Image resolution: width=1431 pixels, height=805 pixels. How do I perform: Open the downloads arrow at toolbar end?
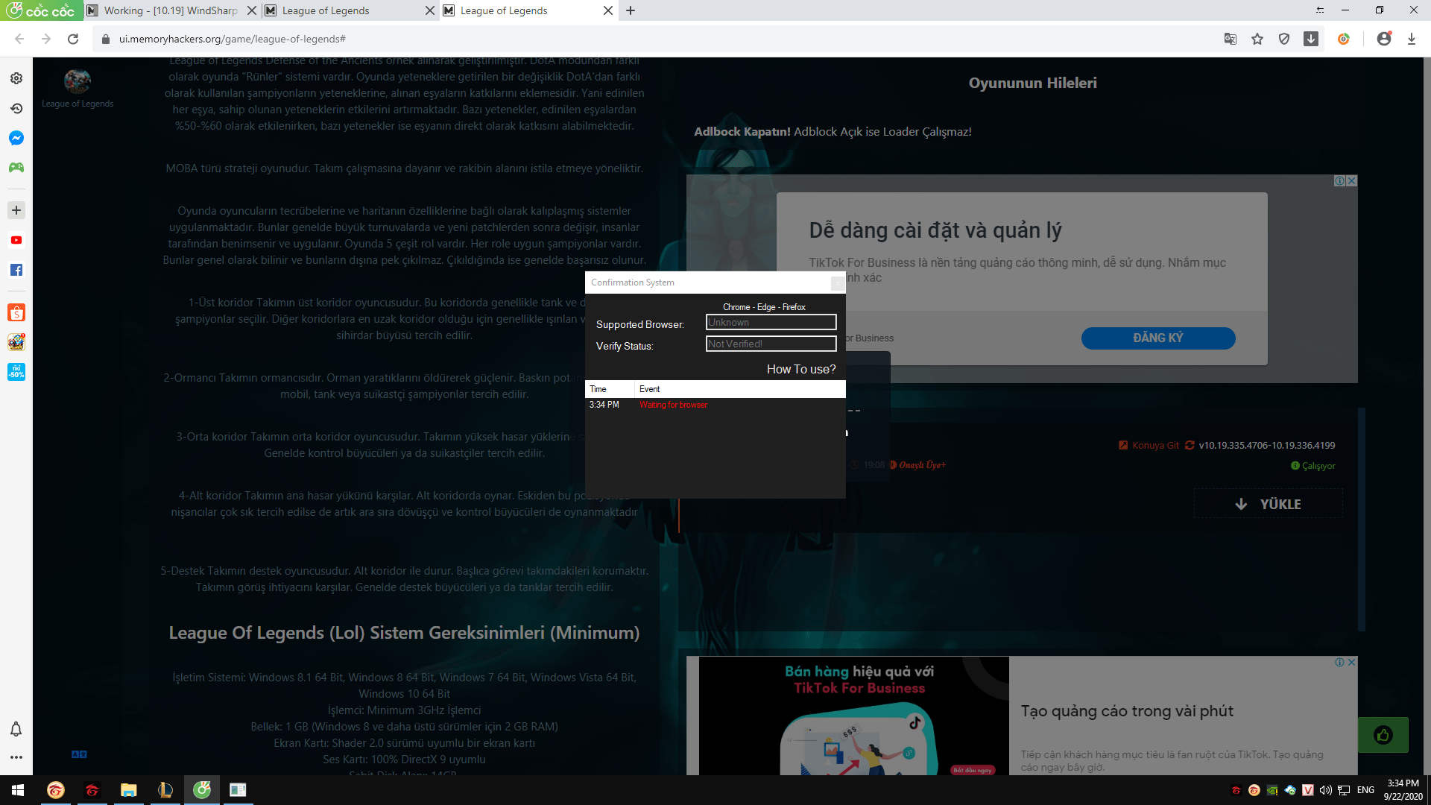coord(1412,39)
